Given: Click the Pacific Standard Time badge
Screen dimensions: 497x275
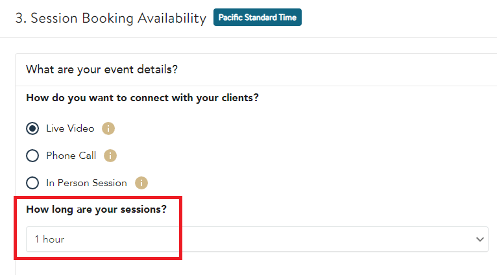Looking at the screenshot, I should click(258, 17).
